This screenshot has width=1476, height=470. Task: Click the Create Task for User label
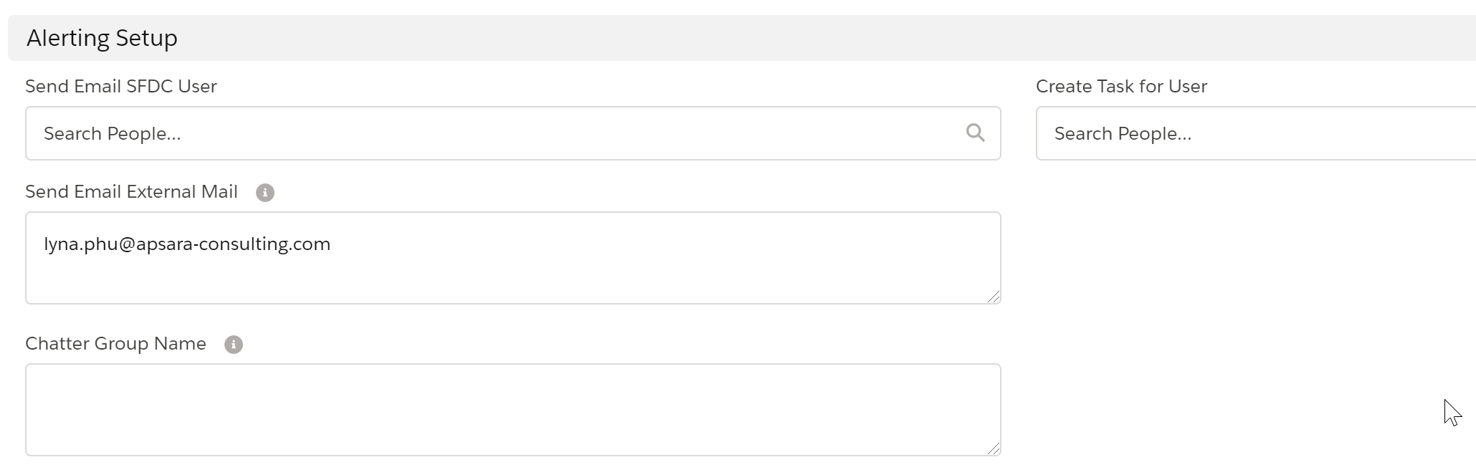[1121, 87]
